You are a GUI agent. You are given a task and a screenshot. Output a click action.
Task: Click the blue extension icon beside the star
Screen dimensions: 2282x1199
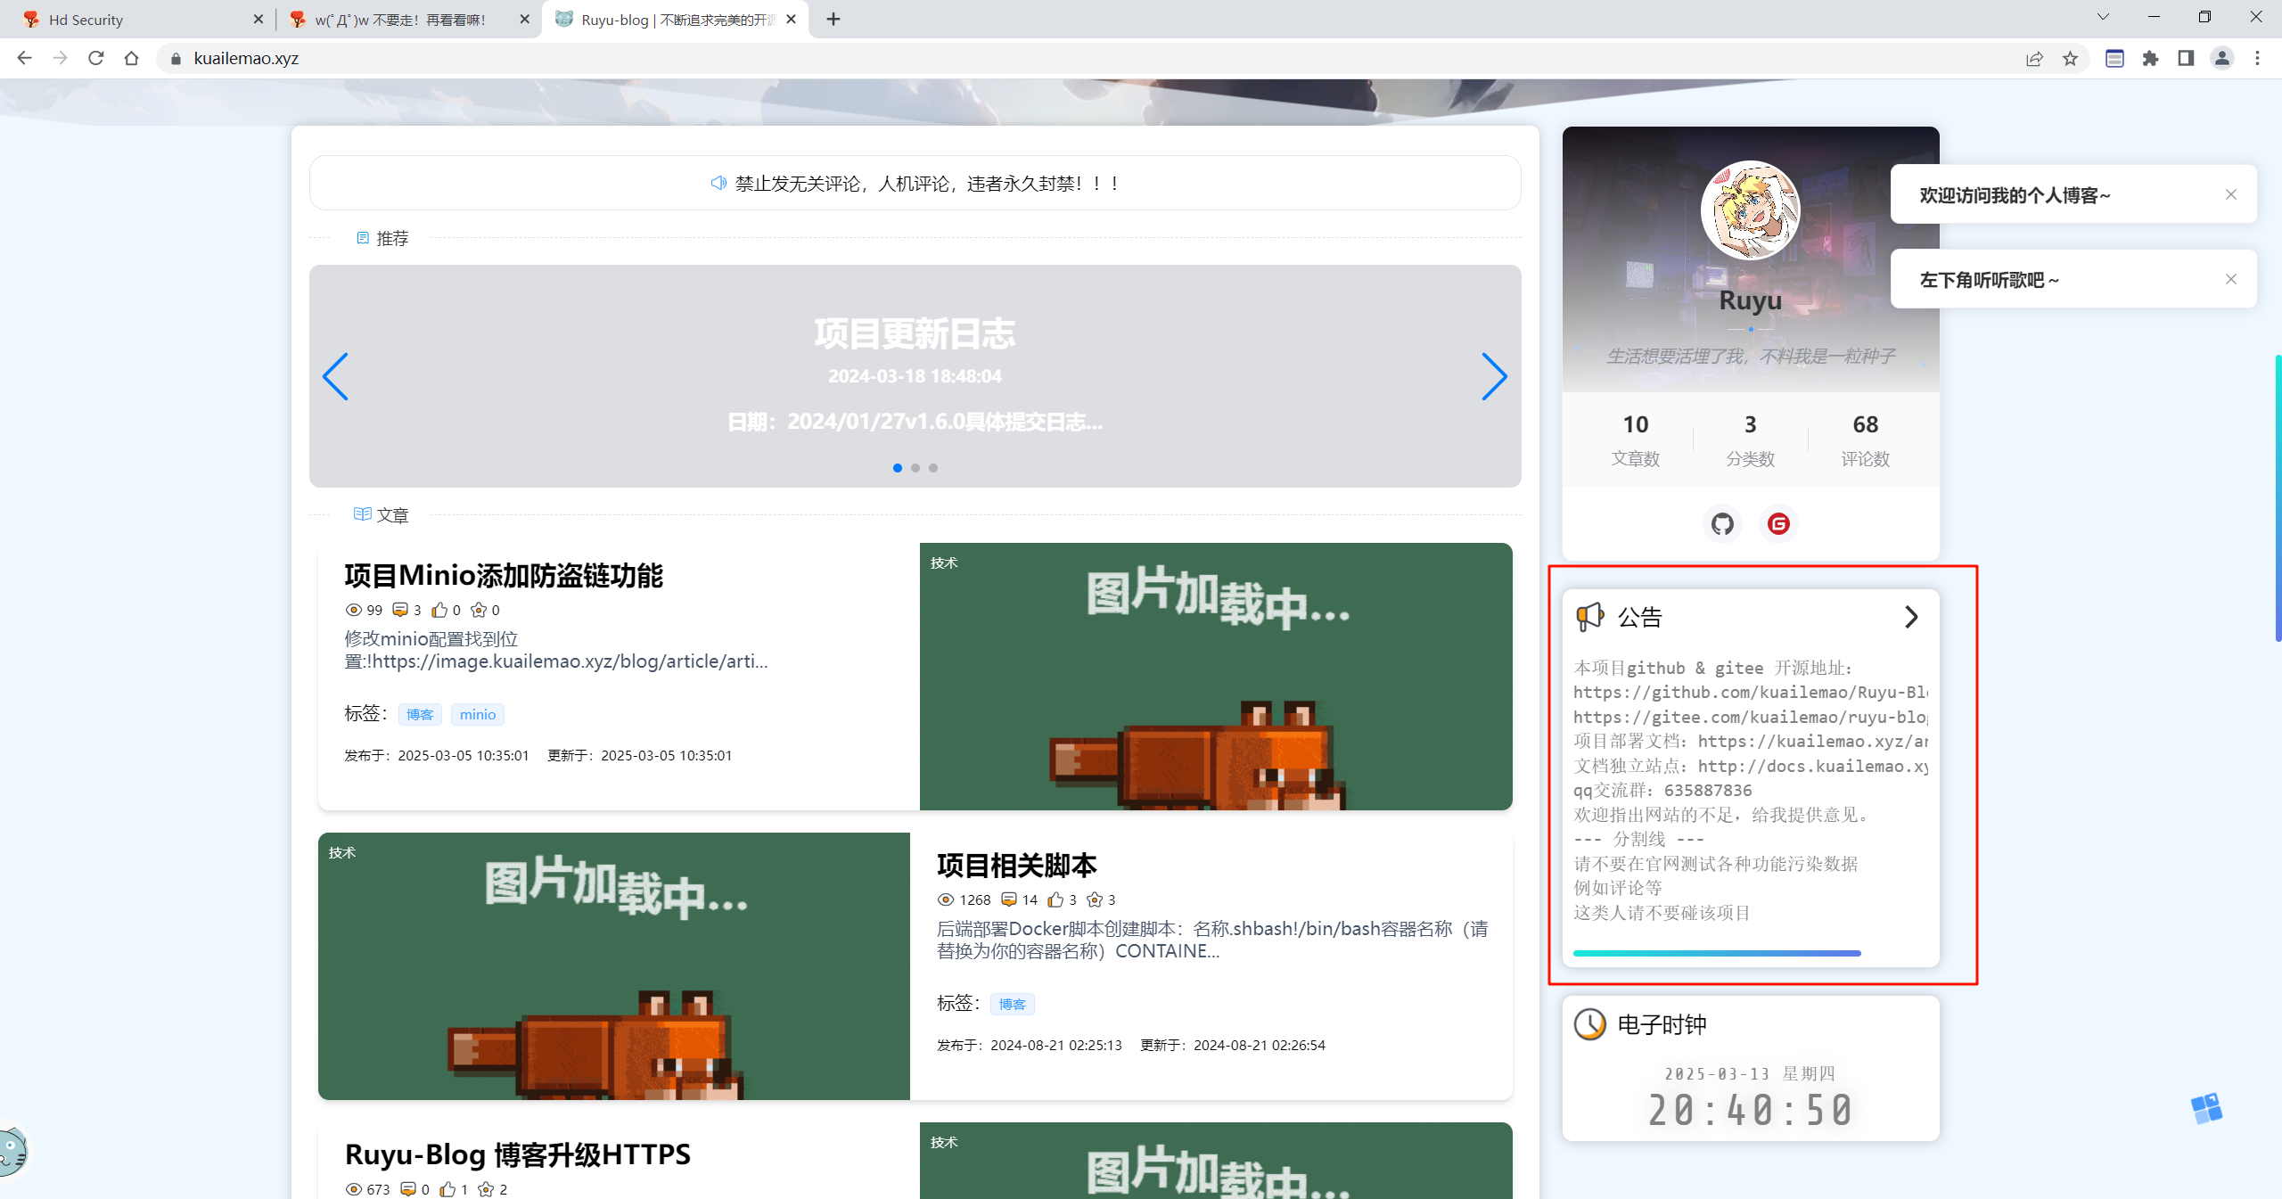click(x=2114, y=58)
